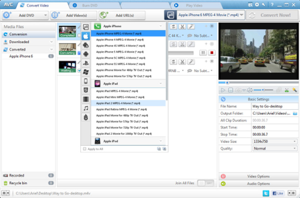Select the Apple devices category icon
The height and width of the screenshot is (198, 300).
pos(86,36)
